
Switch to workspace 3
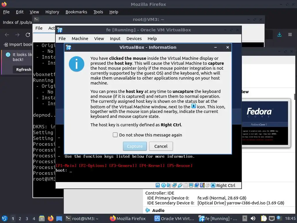click(27, 219)
